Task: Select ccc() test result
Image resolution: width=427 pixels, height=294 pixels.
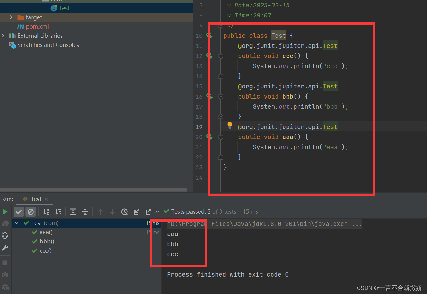Action: [45, 251]
